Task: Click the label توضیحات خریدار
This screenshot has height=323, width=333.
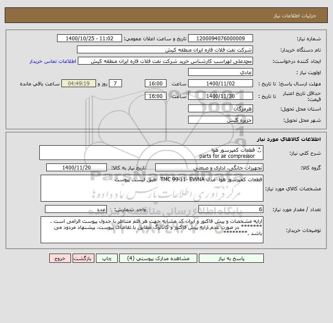Action: click(303, 230)
